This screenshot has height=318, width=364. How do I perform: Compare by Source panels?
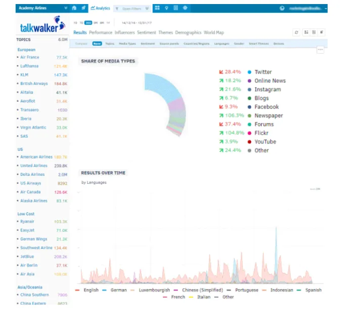(x=169, y=44)
